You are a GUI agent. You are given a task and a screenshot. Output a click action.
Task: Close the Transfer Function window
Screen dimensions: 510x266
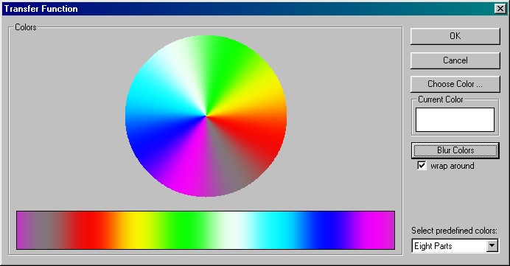[500, 8]
